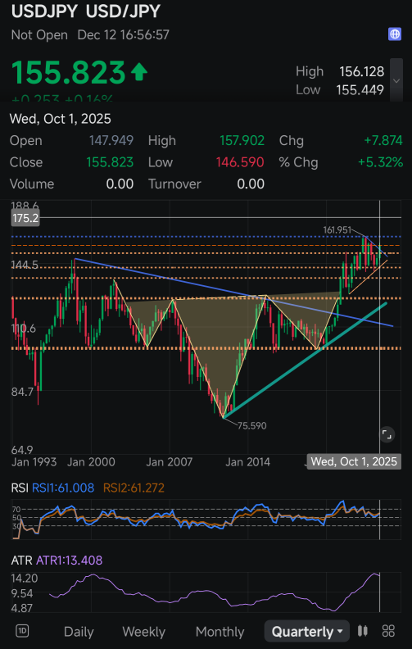Select the Monthly timeframe
The image size is (412, 649).
(x=220, y=632)
